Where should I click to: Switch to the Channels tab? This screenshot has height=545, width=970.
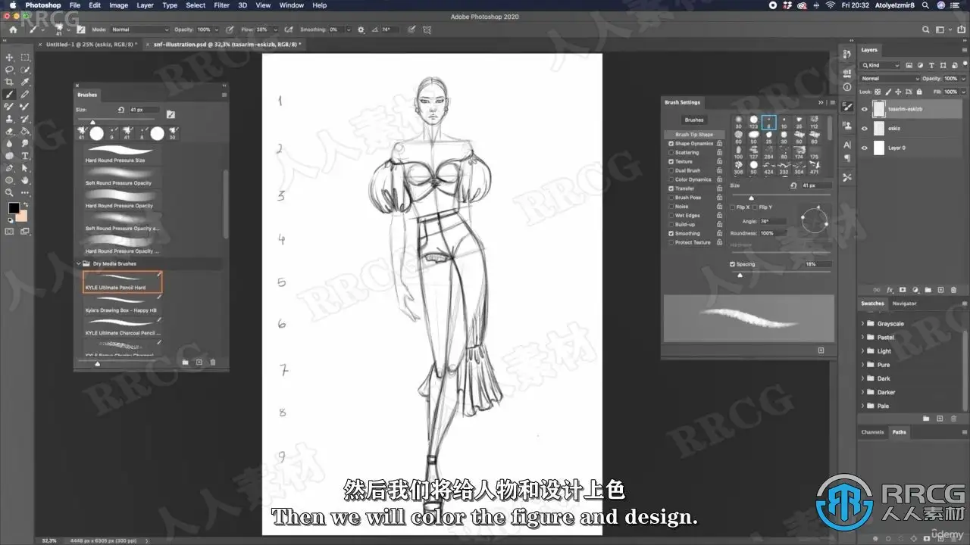[x=872, y=432]
